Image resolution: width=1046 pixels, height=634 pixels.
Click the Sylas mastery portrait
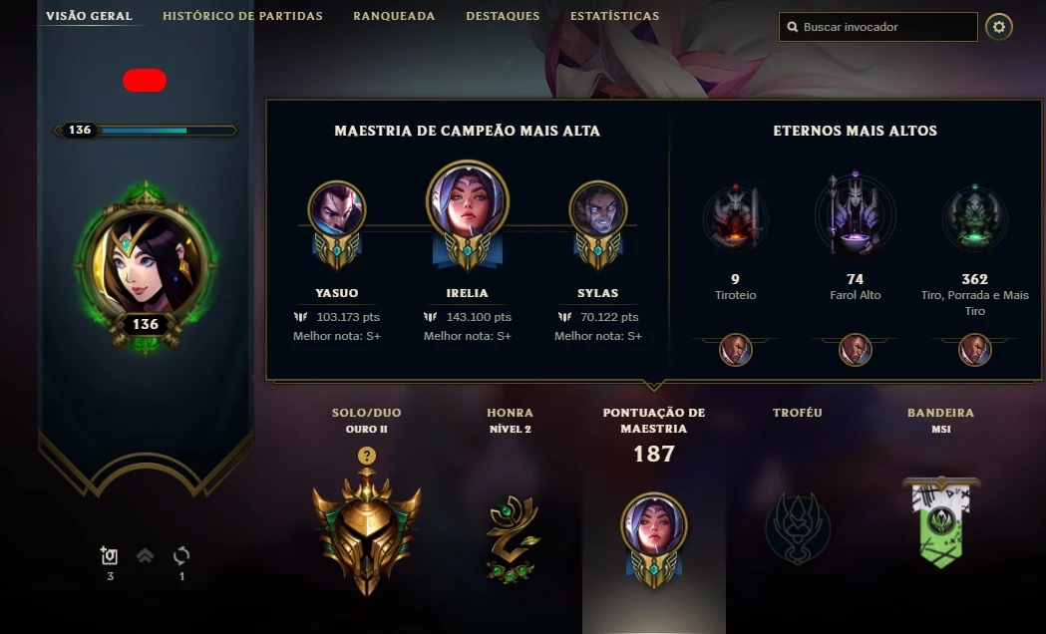tap(597, 209)
